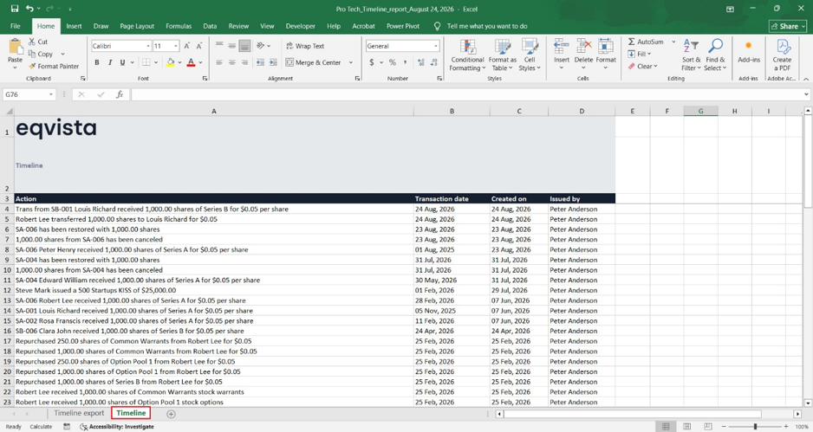The width and height of the screenshot is (813, 432).
Task: Click the Cut scissors icon
Action: coord(32,42)
